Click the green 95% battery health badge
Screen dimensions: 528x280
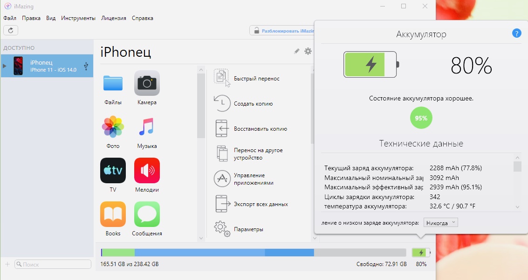tap(421, 118)
